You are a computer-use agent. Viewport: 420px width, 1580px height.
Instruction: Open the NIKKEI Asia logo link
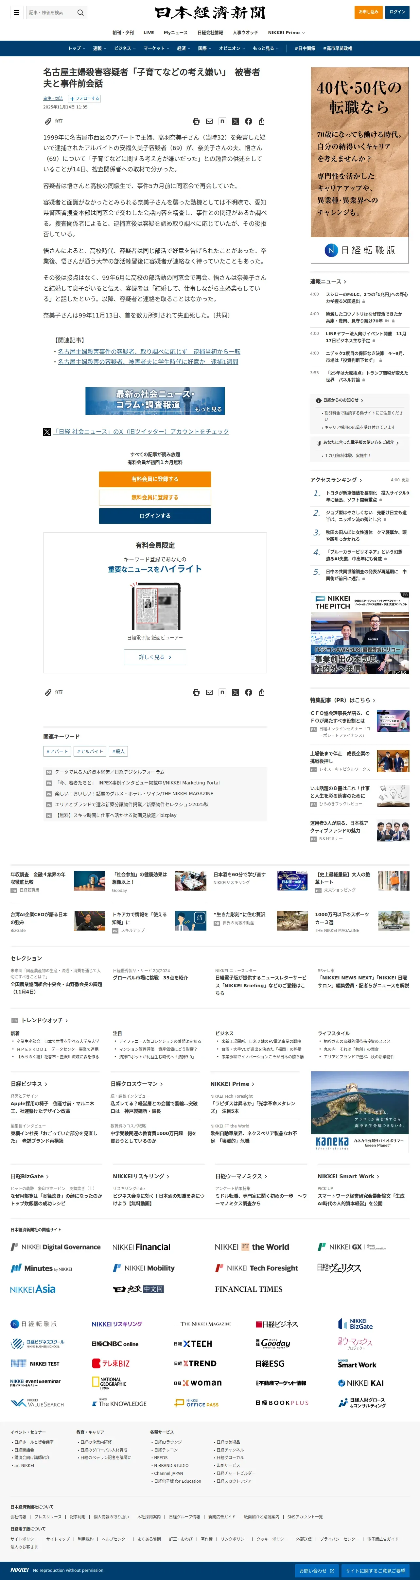33,1289
